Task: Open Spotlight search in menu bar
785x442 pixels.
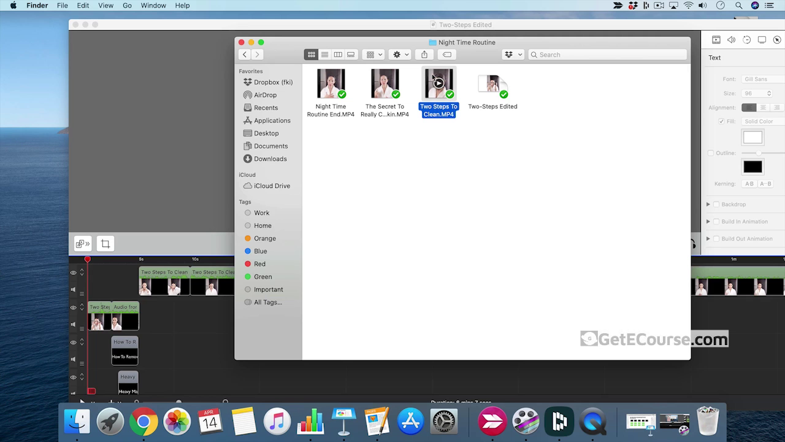Action: 738,6
